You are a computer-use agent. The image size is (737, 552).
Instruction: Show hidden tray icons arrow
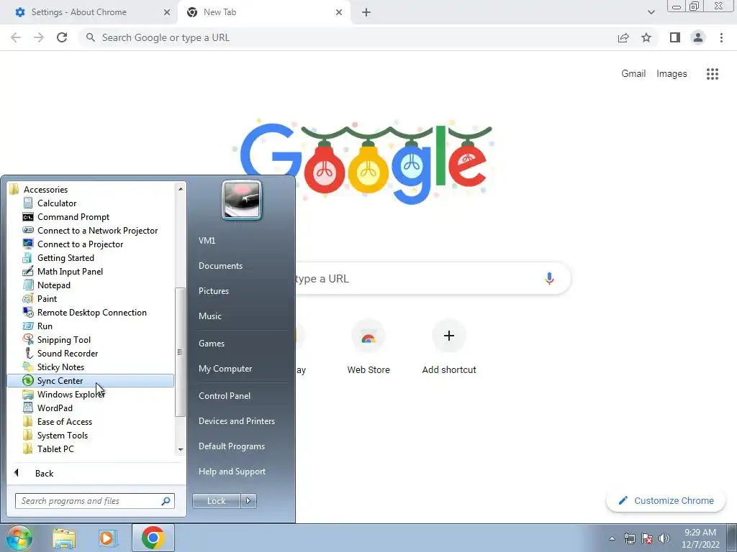pos(612,538)
